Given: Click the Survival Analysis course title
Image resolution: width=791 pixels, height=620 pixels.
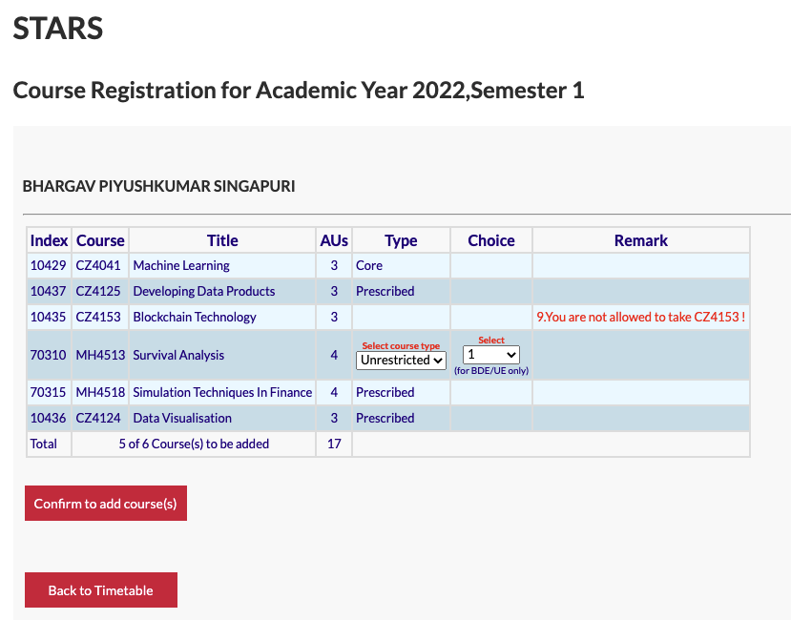Looking at the screenshot, I should tap(178, 355).
